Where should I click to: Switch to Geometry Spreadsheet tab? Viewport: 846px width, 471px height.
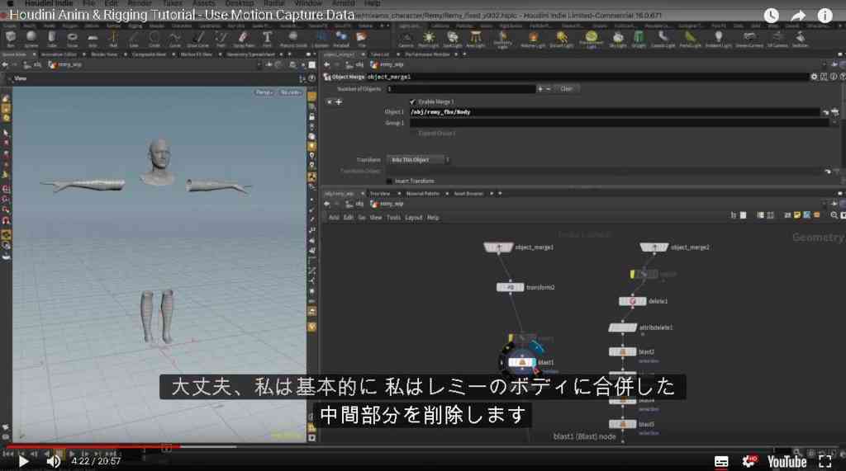point(250,54)
